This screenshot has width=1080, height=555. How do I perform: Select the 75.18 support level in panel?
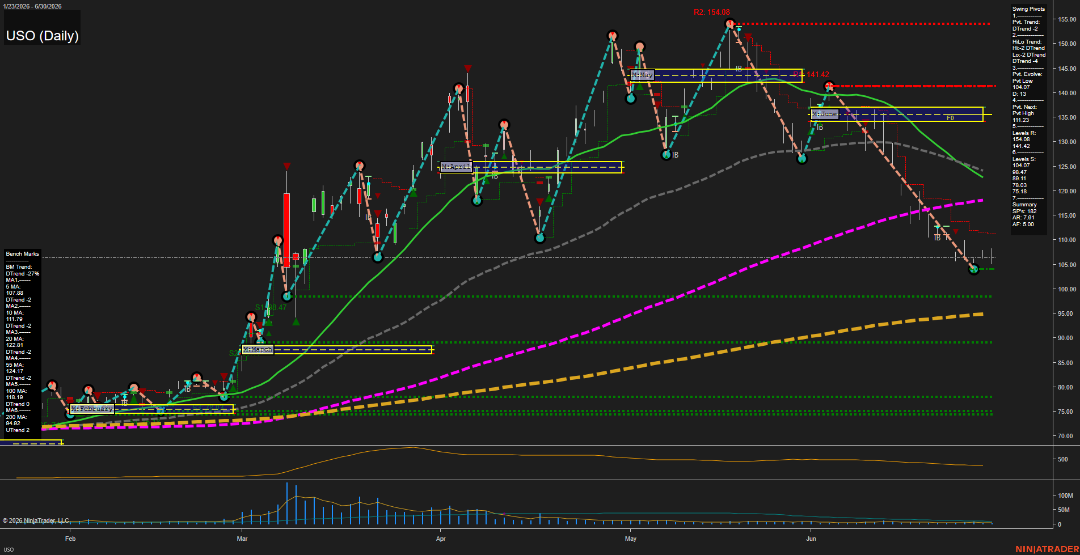point(1019,192)
